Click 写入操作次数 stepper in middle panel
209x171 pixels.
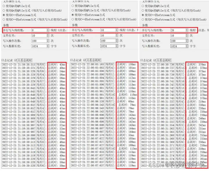coord(117,41)
